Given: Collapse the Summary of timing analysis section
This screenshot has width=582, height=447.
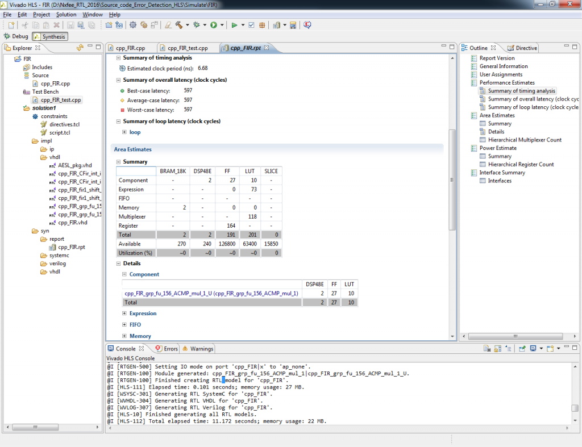Looking at the screenshot, I should click(118, 57).
